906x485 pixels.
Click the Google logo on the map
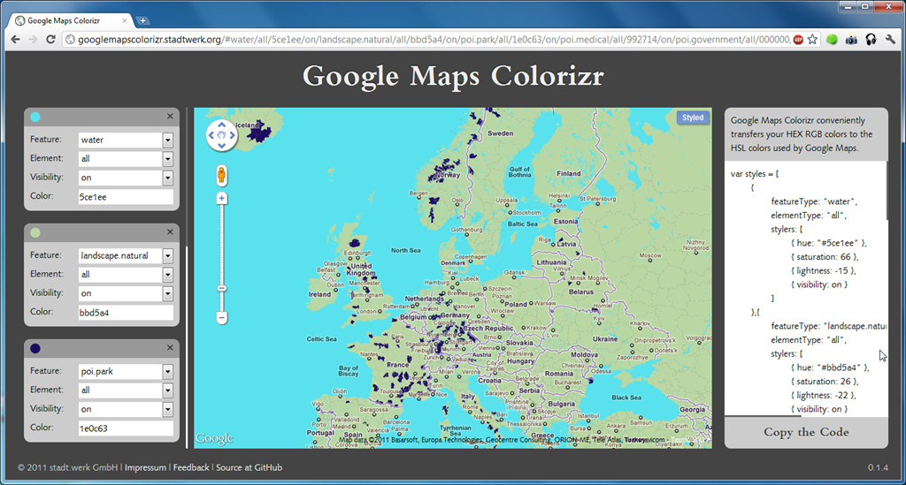214,438
